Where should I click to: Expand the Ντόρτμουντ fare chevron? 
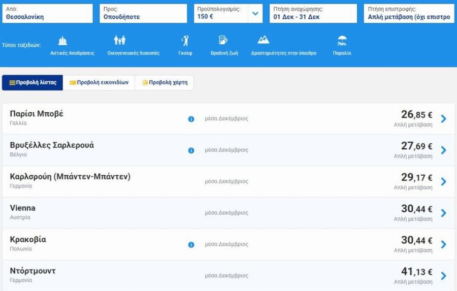coord(443,276)
